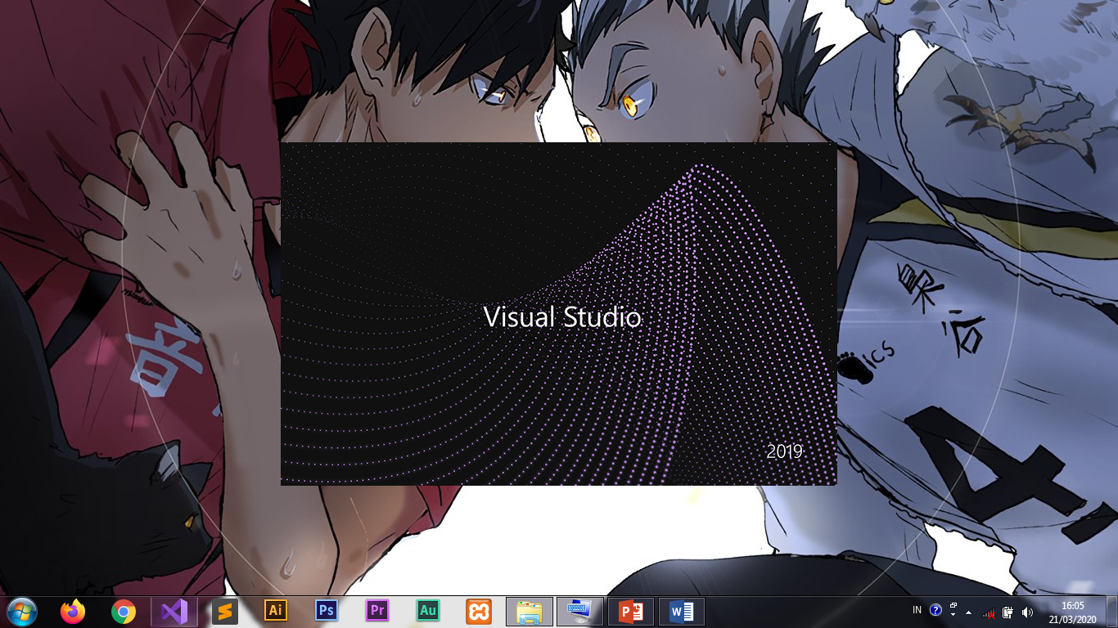The width and height of the screenshot is (1118, 628).
Task: Show hidden system tray icons
Action: pos(969,612)
